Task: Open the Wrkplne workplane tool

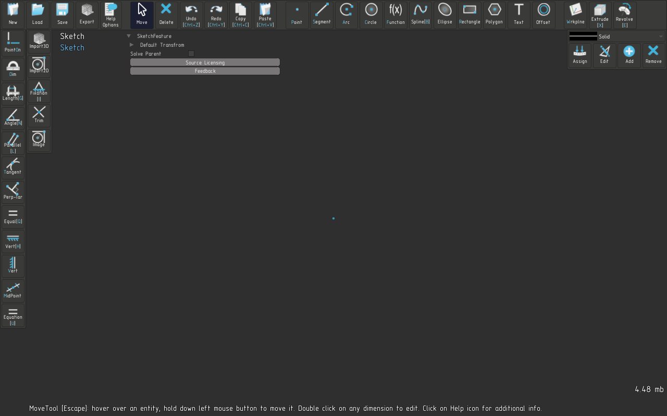Action: (x=575, y=15)
